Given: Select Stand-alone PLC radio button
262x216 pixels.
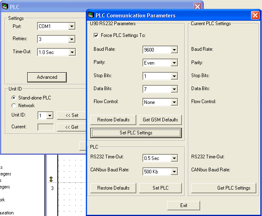Looking at the screenshot, I should coord(14,98).
